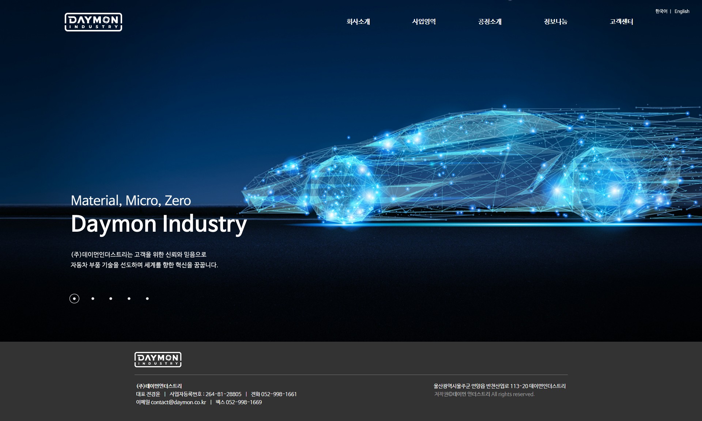Open the 고객센터 menu
This screenshot has width=702, height=421.
click(621, 22)
